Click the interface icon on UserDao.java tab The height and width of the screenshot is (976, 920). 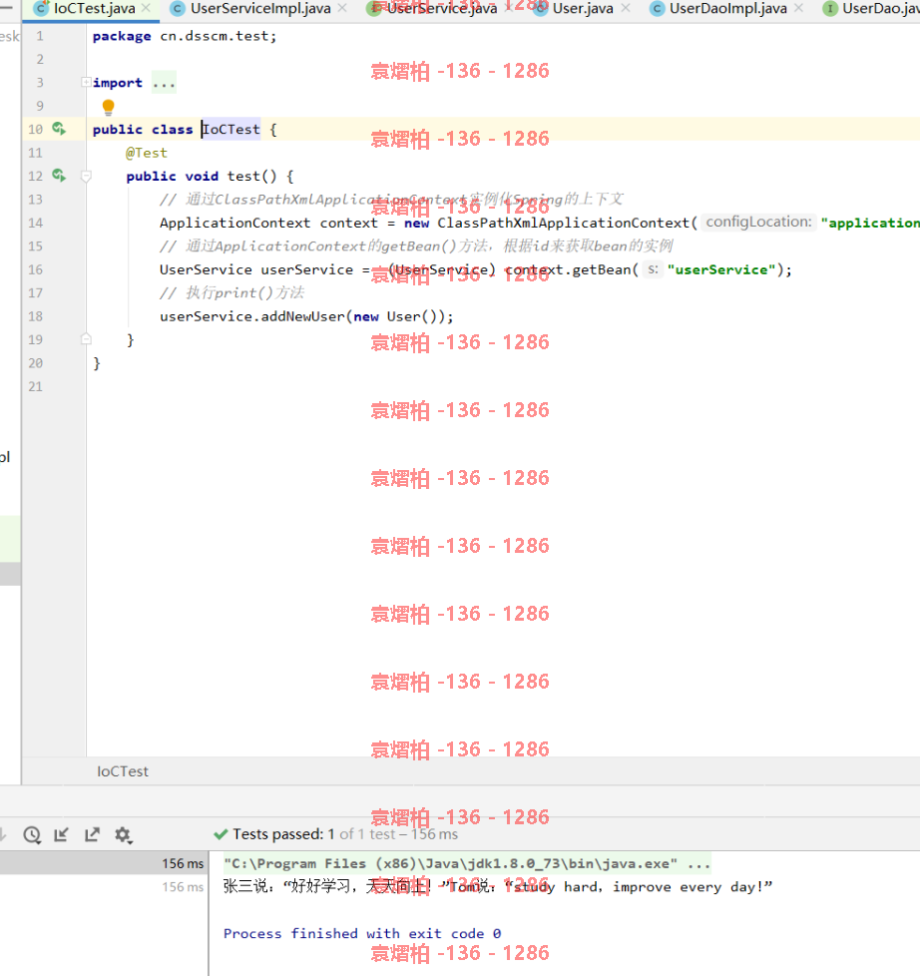tap(830, 9)
